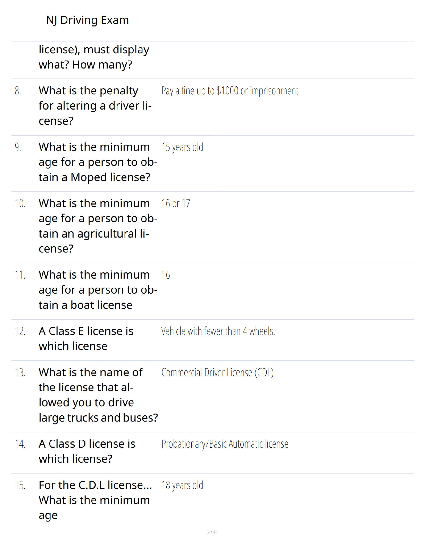Click question number 13 label
Screen dimensions: 425x551
click(20, 373)
